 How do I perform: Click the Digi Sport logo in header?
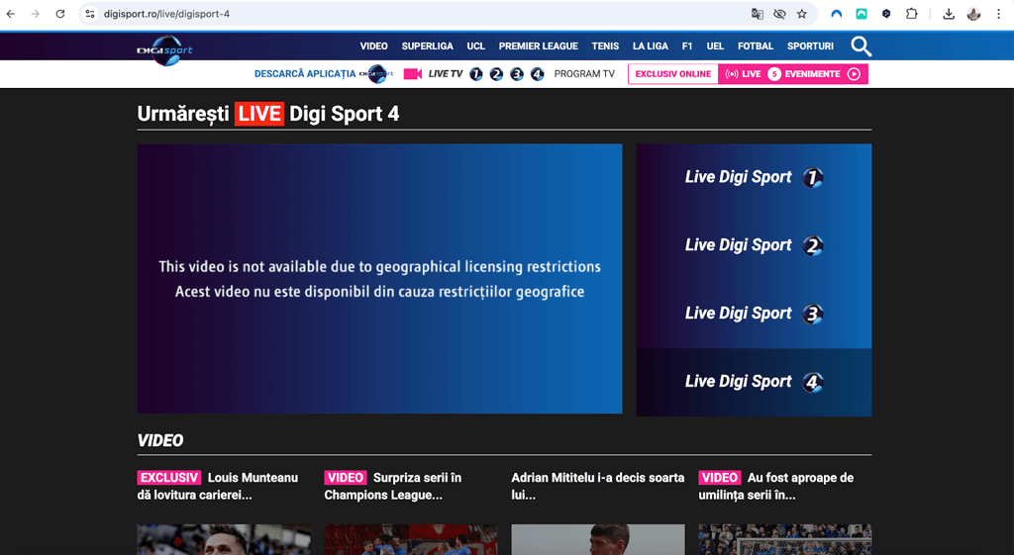(x=165, y=49)
